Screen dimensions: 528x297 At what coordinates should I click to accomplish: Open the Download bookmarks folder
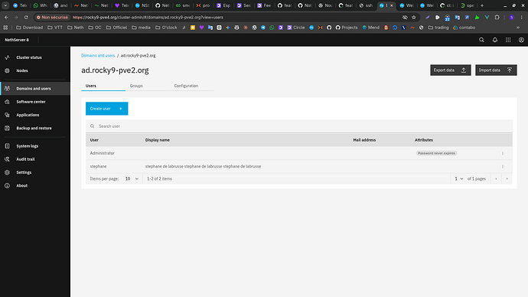[x=30, y=28]
